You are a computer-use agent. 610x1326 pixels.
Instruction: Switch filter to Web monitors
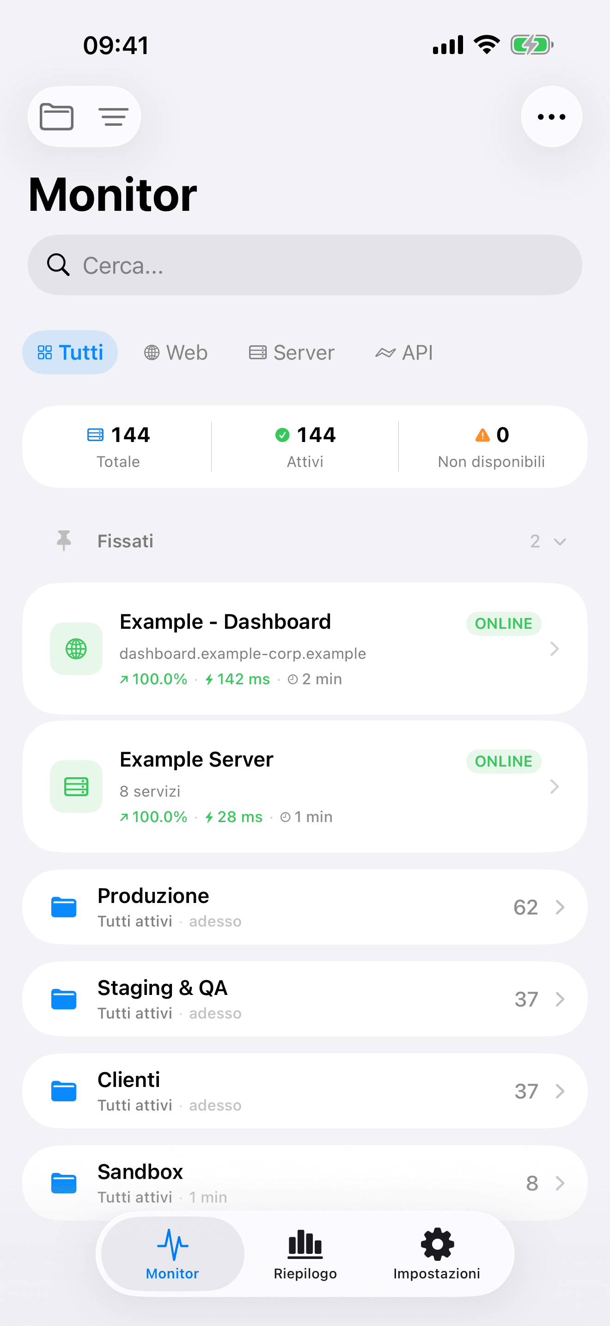point(176,353)
